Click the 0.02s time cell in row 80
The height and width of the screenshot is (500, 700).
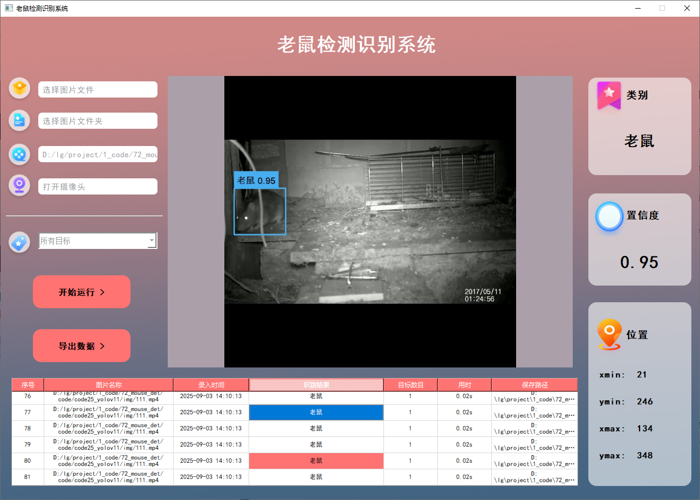(464, 461)
